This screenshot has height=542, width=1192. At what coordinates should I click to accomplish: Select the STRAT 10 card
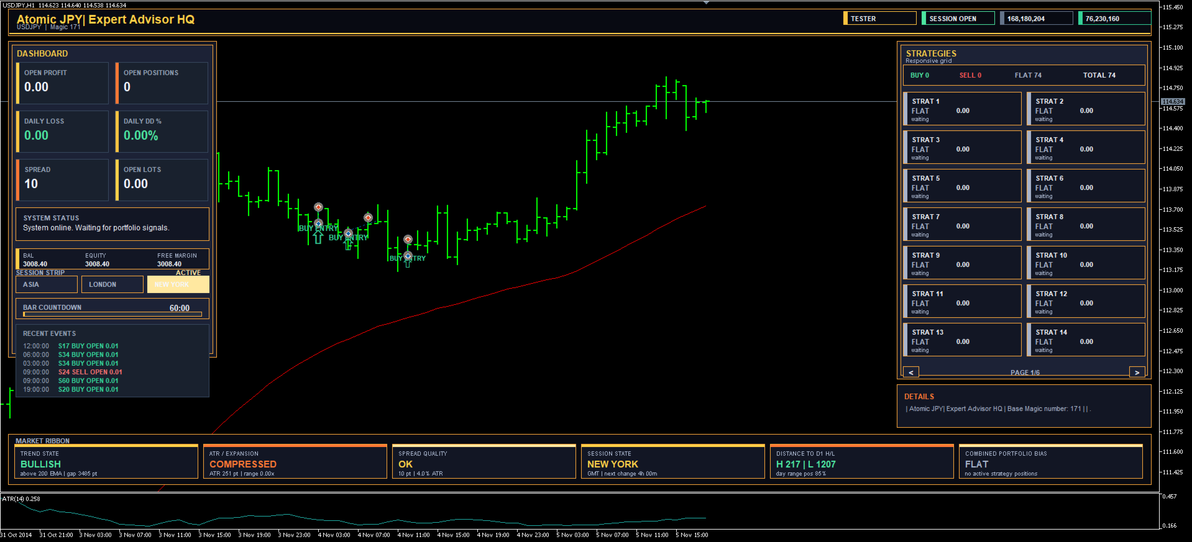(1086, 263)
